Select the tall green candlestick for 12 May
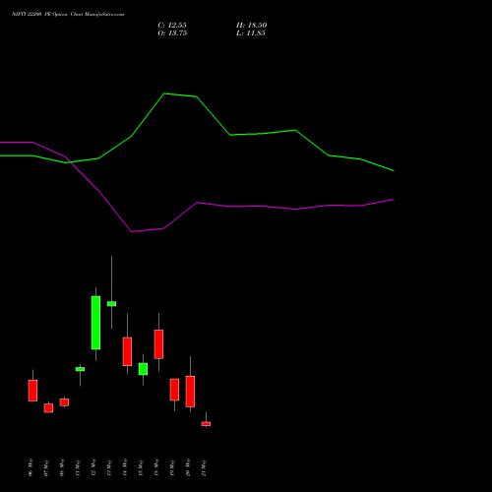The width and height of the screenshot is (492, 492). coord(95,323)
